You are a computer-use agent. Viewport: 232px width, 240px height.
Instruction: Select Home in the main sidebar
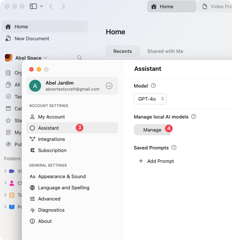[x=45, y=26]
